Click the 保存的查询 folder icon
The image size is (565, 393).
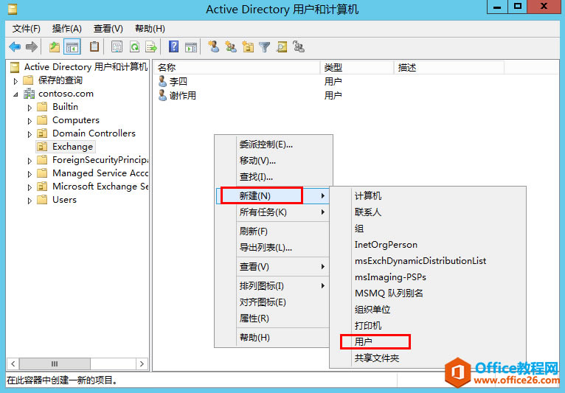tap(29, 80)
